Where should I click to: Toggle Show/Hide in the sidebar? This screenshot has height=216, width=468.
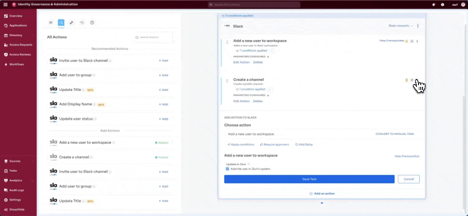[x=14, y=209]
